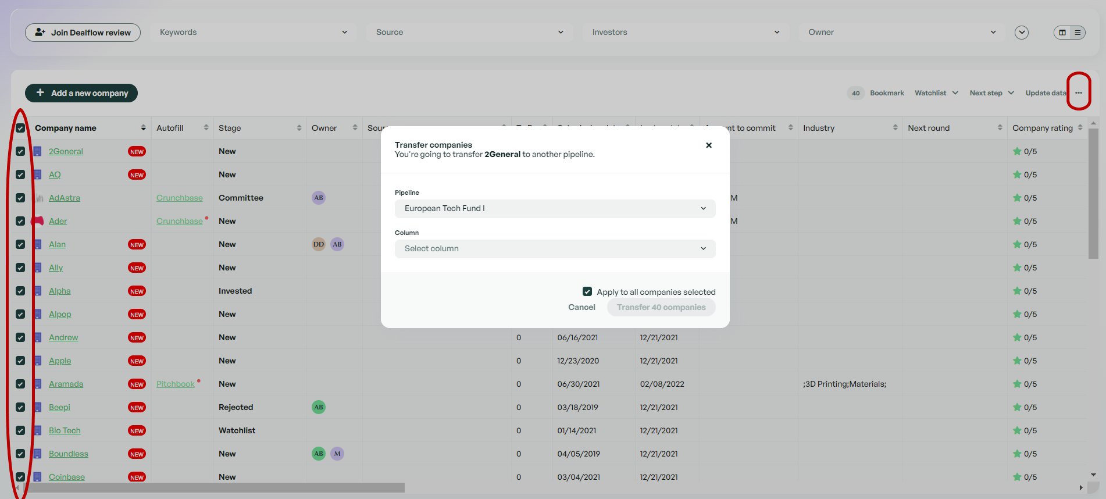Uncheck the Apple row checkbox
Screen dimensions: 1106x499
(x=20, y=361)
